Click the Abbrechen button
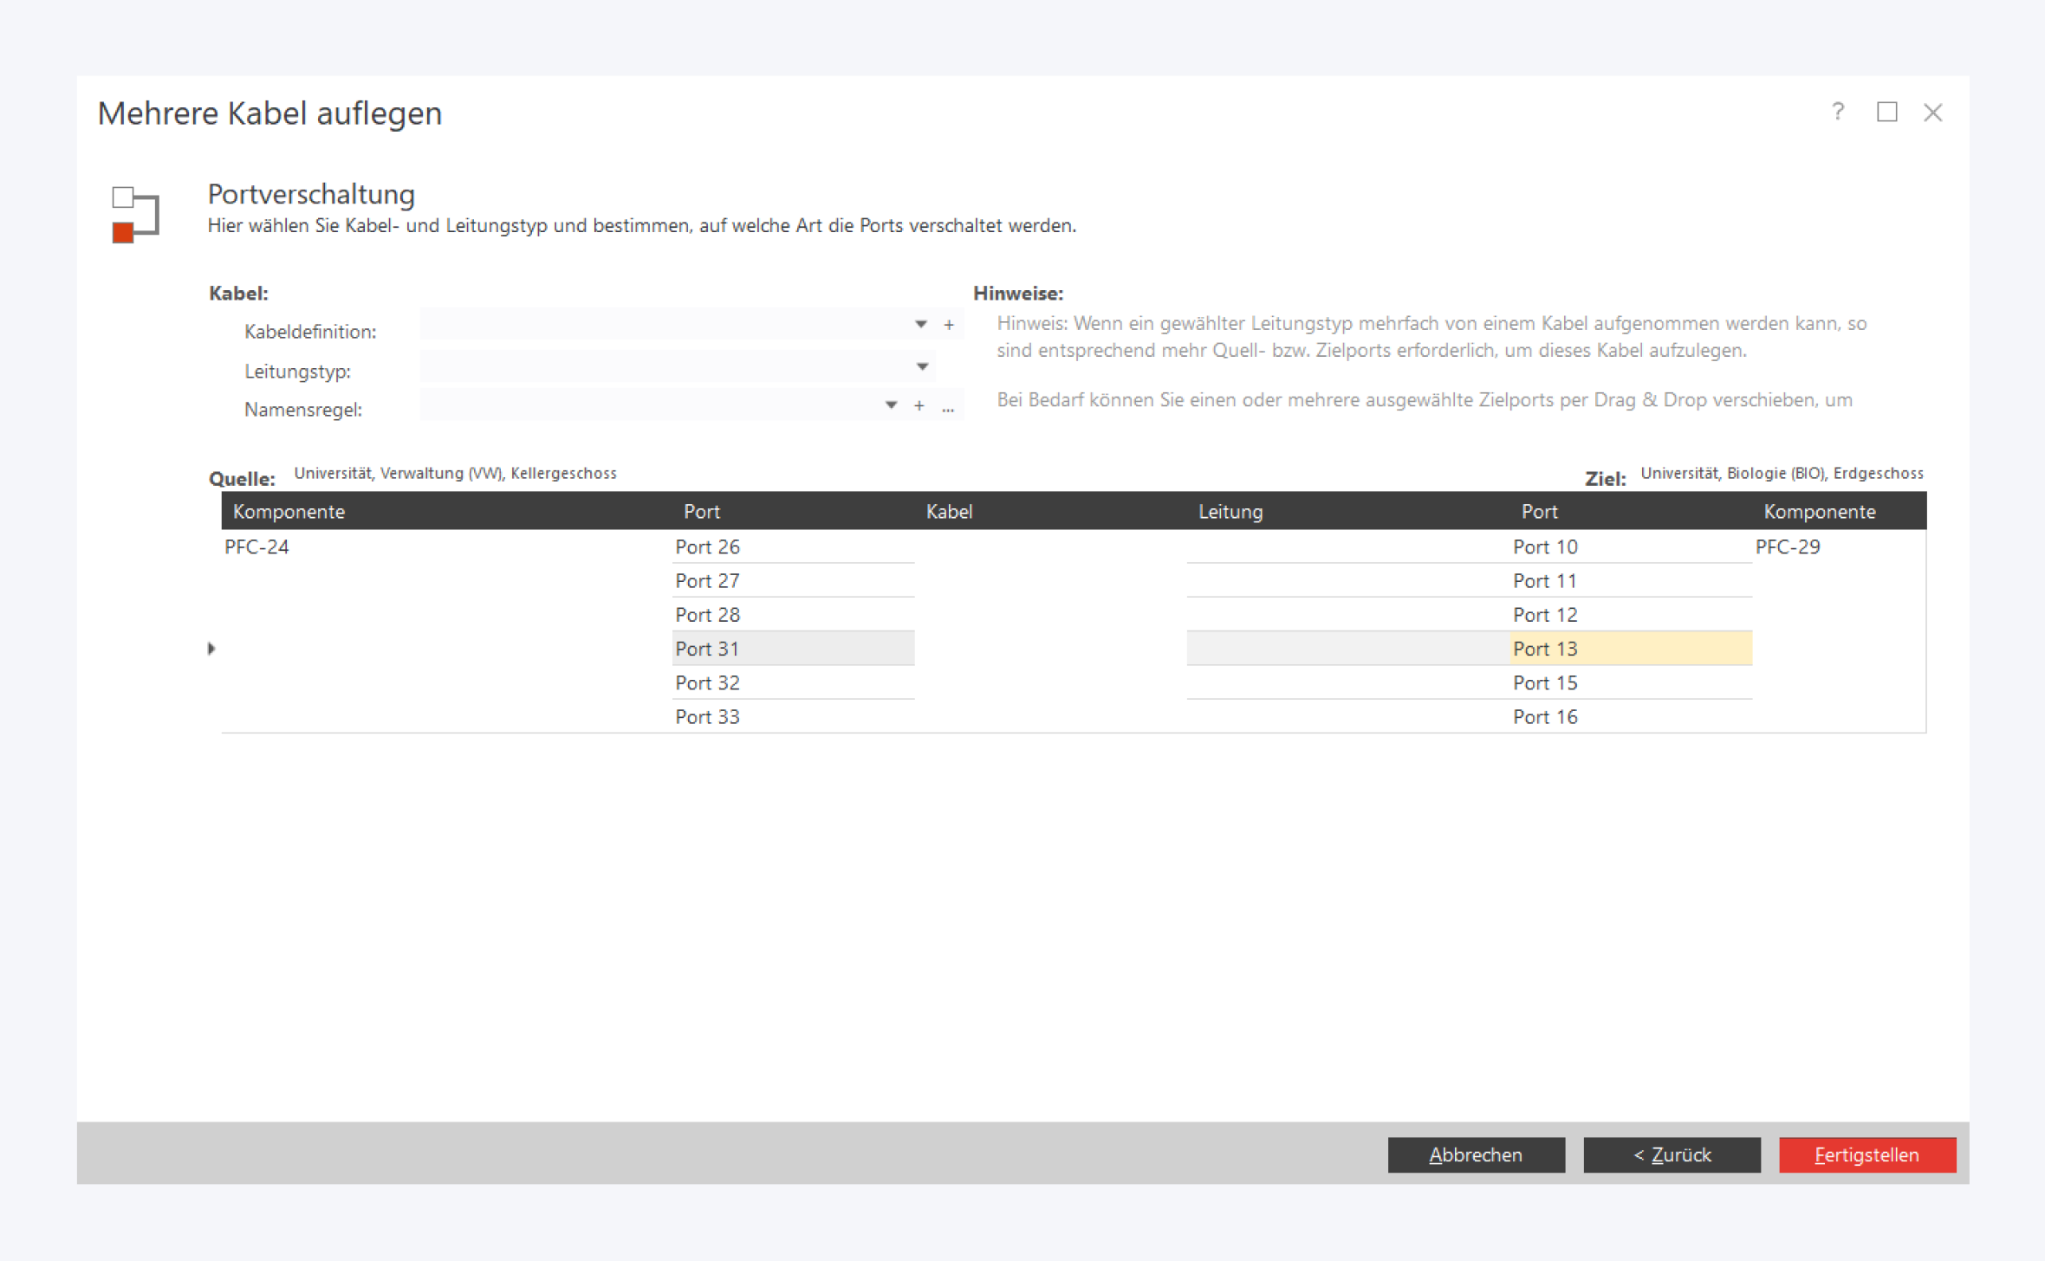The height and width of the screenshot is (1261, 2045). click(x=1476, y=1154)
